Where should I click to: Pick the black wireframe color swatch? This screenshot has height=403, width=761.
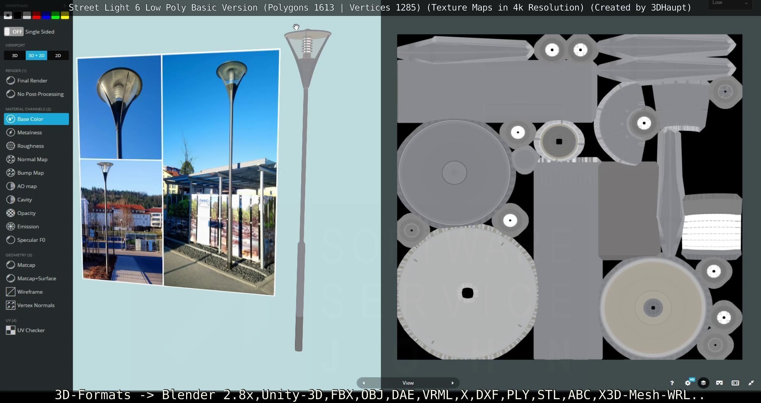point(18,15)
